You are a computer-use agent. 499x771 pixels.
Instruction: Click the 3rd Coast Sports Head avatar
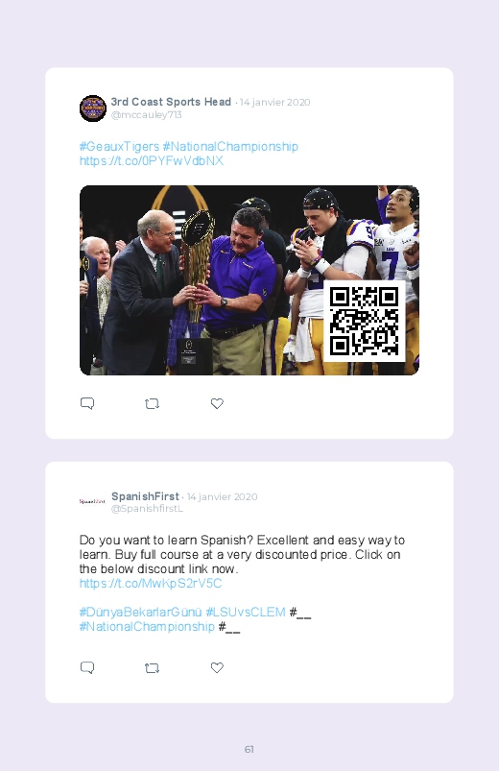[x=93, y=108]
